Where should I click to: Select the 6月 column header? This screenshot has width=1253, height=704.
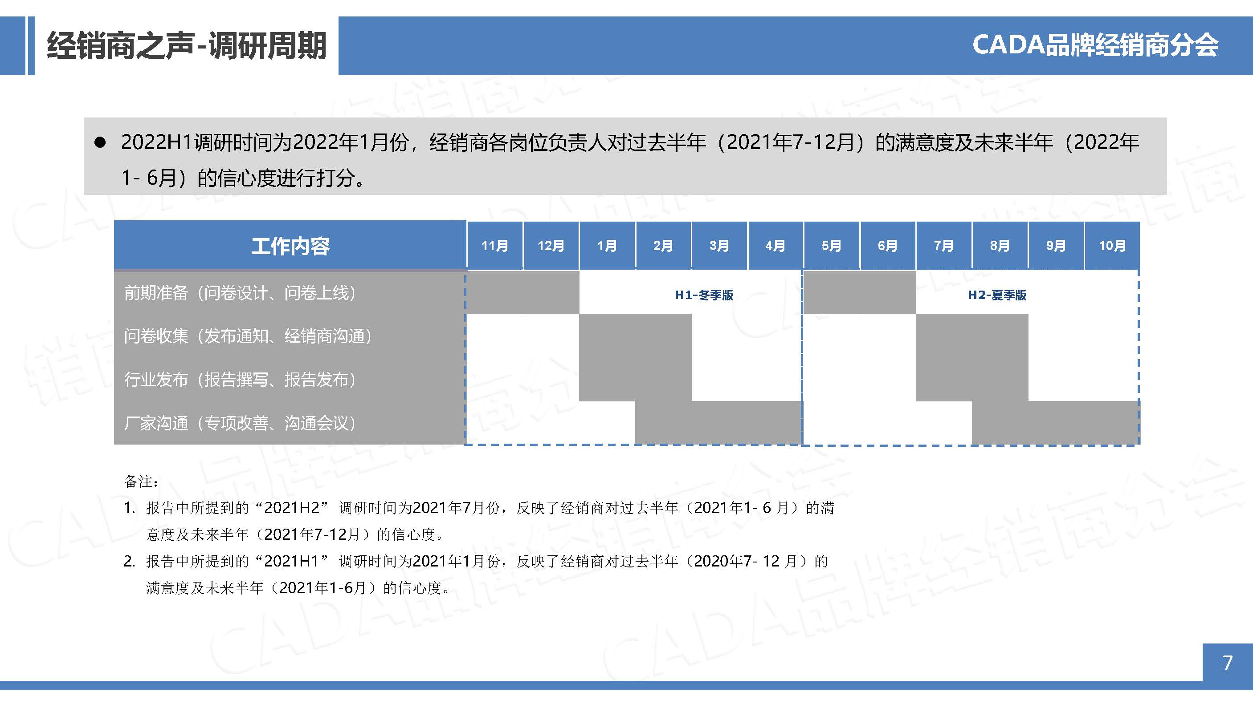[x=887, y=246]
